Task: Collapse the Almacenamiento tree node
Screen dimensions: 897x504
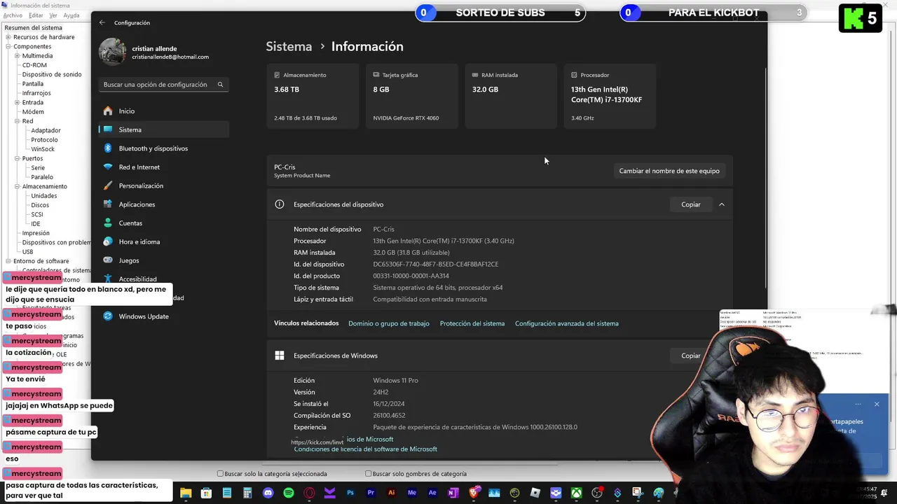Action: (x=17, y=186)
